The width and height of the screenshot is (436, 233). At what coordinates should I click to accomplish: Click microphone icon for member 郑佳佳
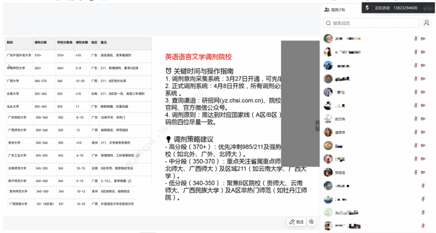pyautogui.click(x=416, y=172)
